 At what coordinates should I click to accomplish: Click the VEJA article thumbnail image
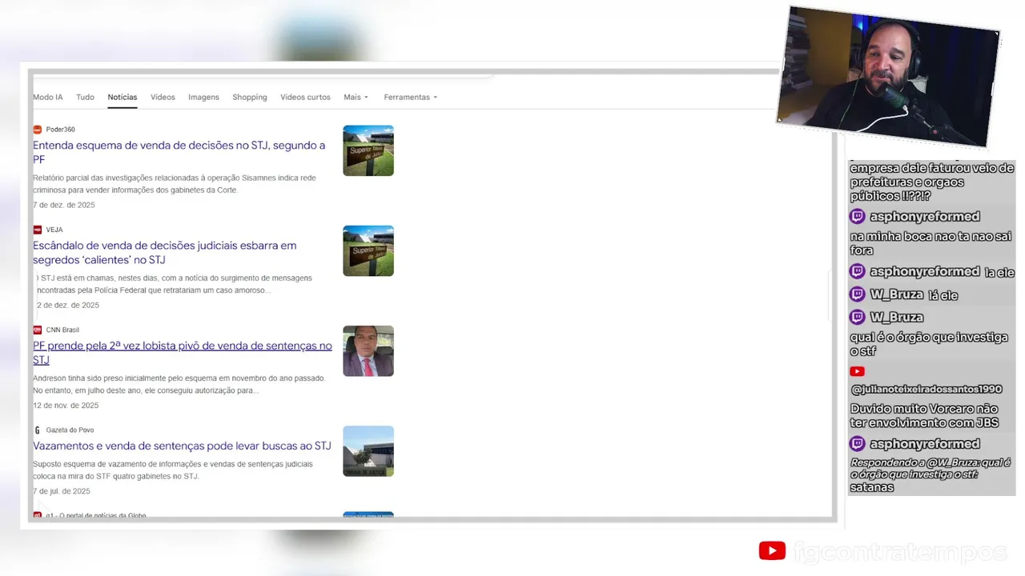pos(368,250)
